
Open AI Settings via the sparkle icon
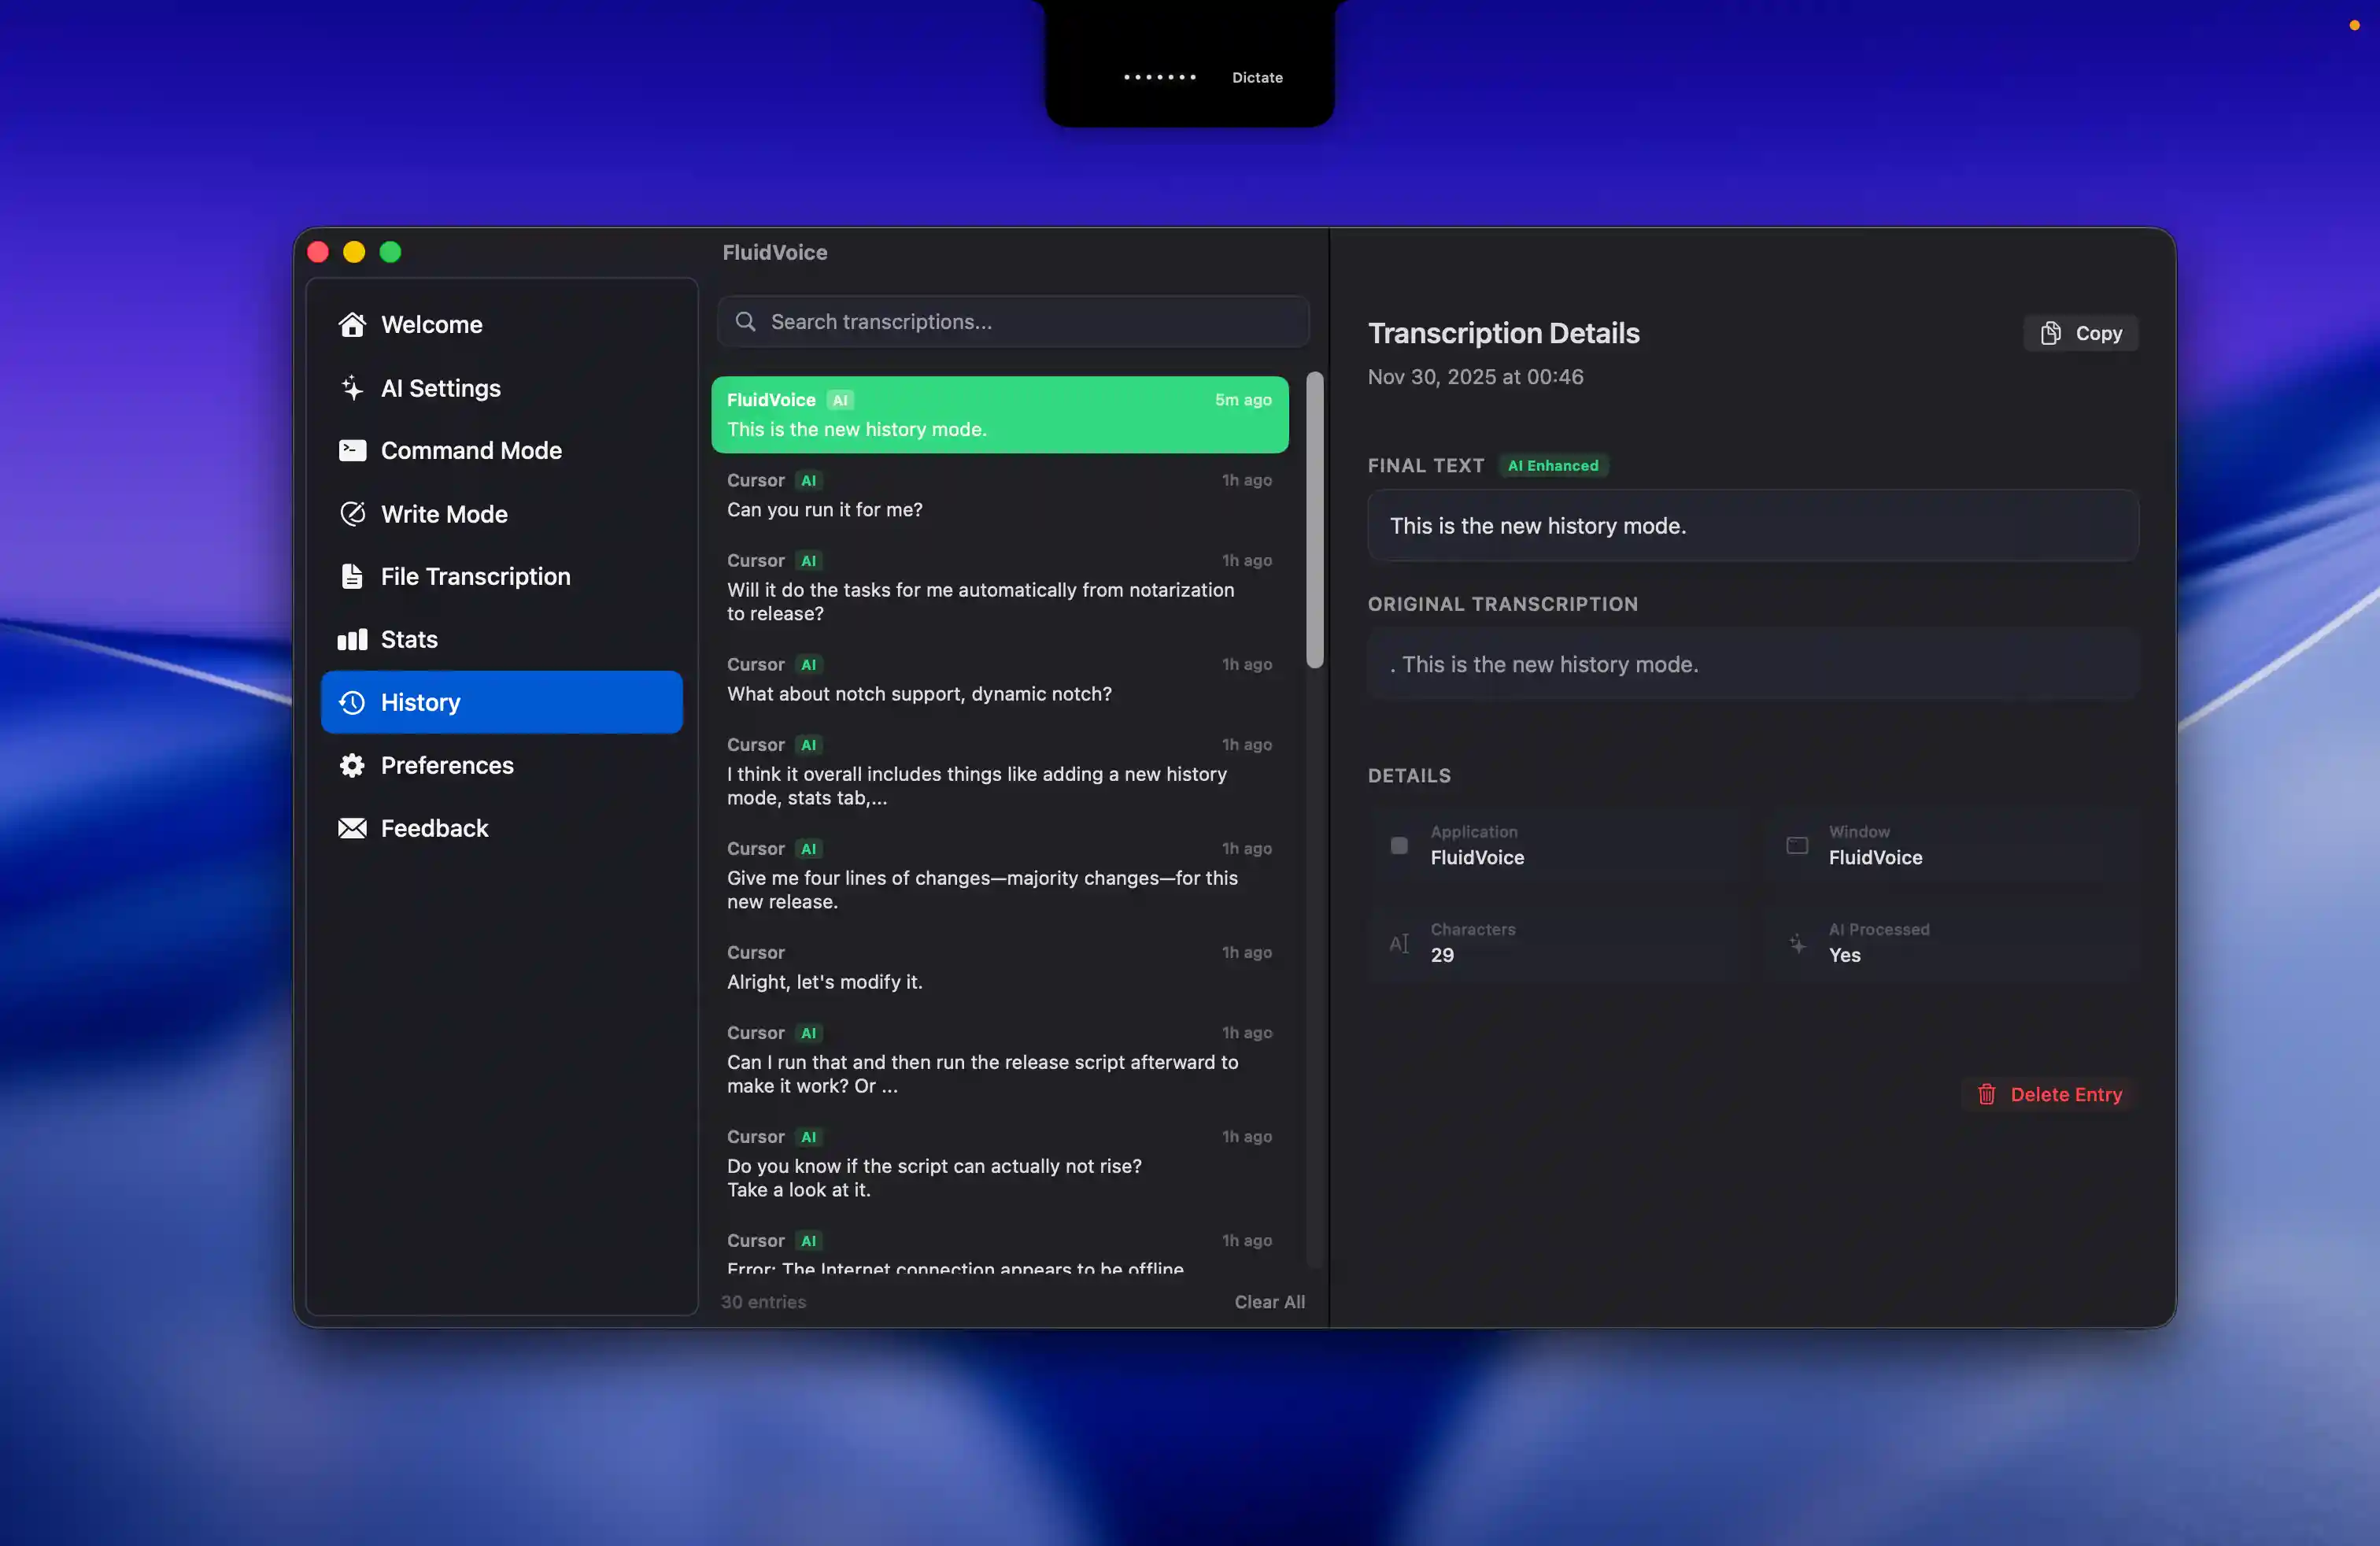click(x=352, y=387)
